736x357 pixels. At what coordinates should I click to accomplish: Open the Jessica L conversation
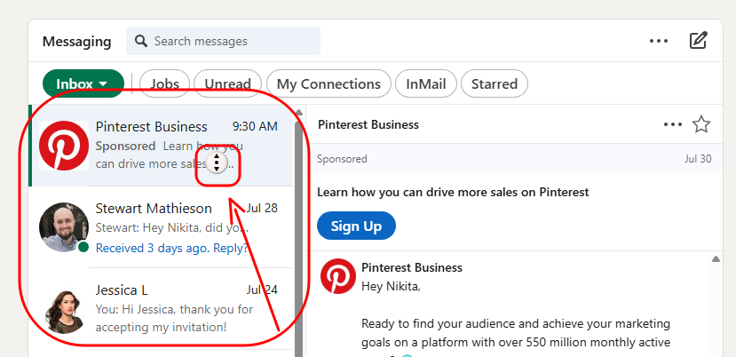161,309
